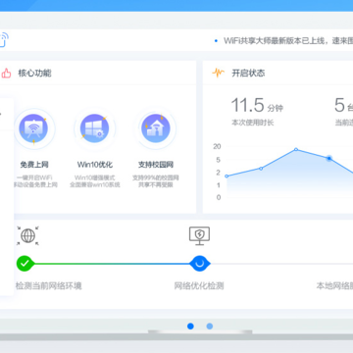This screenshot has height=353, width=353.
Task: Open the 免费上网 feature icon
Action: 33,128
